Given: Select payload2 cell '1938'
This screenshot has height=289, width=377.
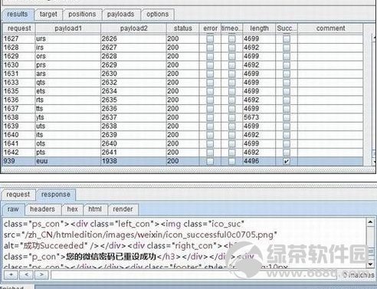Looking at the screenshot, I should coord(133,161).
